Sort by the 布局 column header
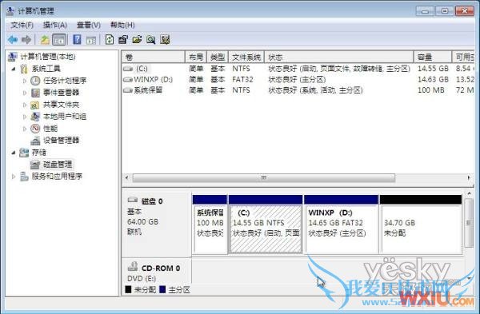This screenshot has height=314, width=480. [196, 57]
